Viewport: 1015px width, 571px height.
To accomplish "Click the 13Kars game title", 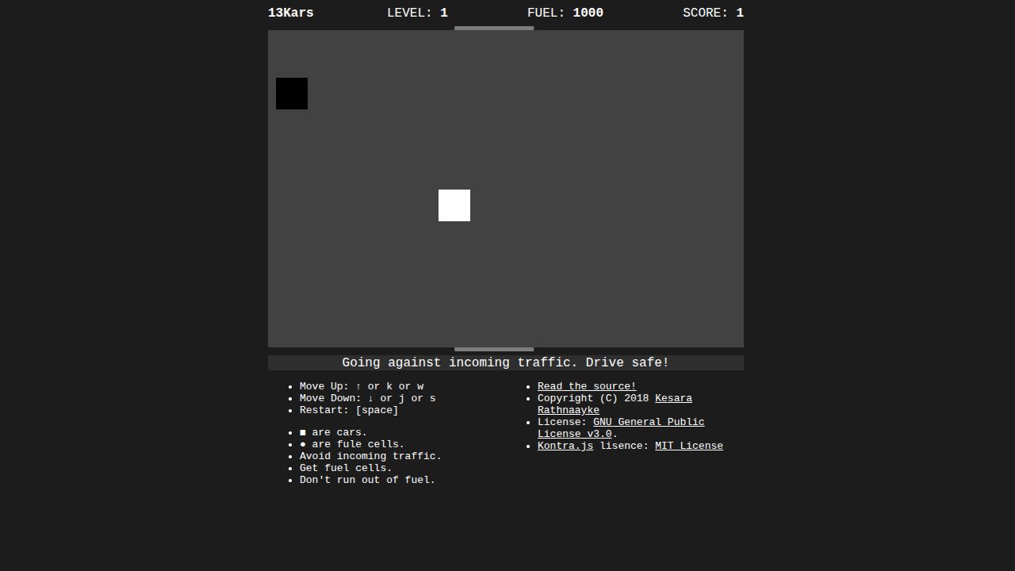I will click(291, 13).
